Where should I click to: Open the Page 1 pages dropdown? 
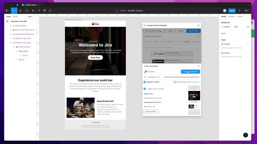[x=31, y=17]
